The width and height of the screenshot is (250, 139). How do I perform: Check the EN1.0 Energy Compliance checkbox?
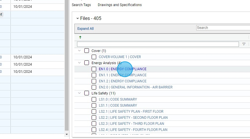94,69
